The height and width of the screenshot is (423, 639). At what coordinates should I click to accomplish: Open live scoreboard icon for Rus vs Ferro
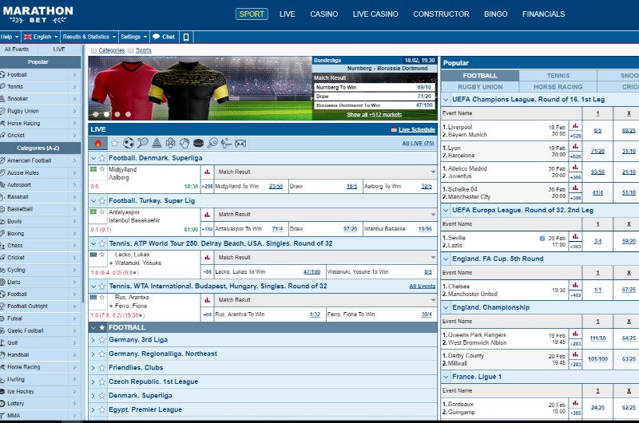93,297
